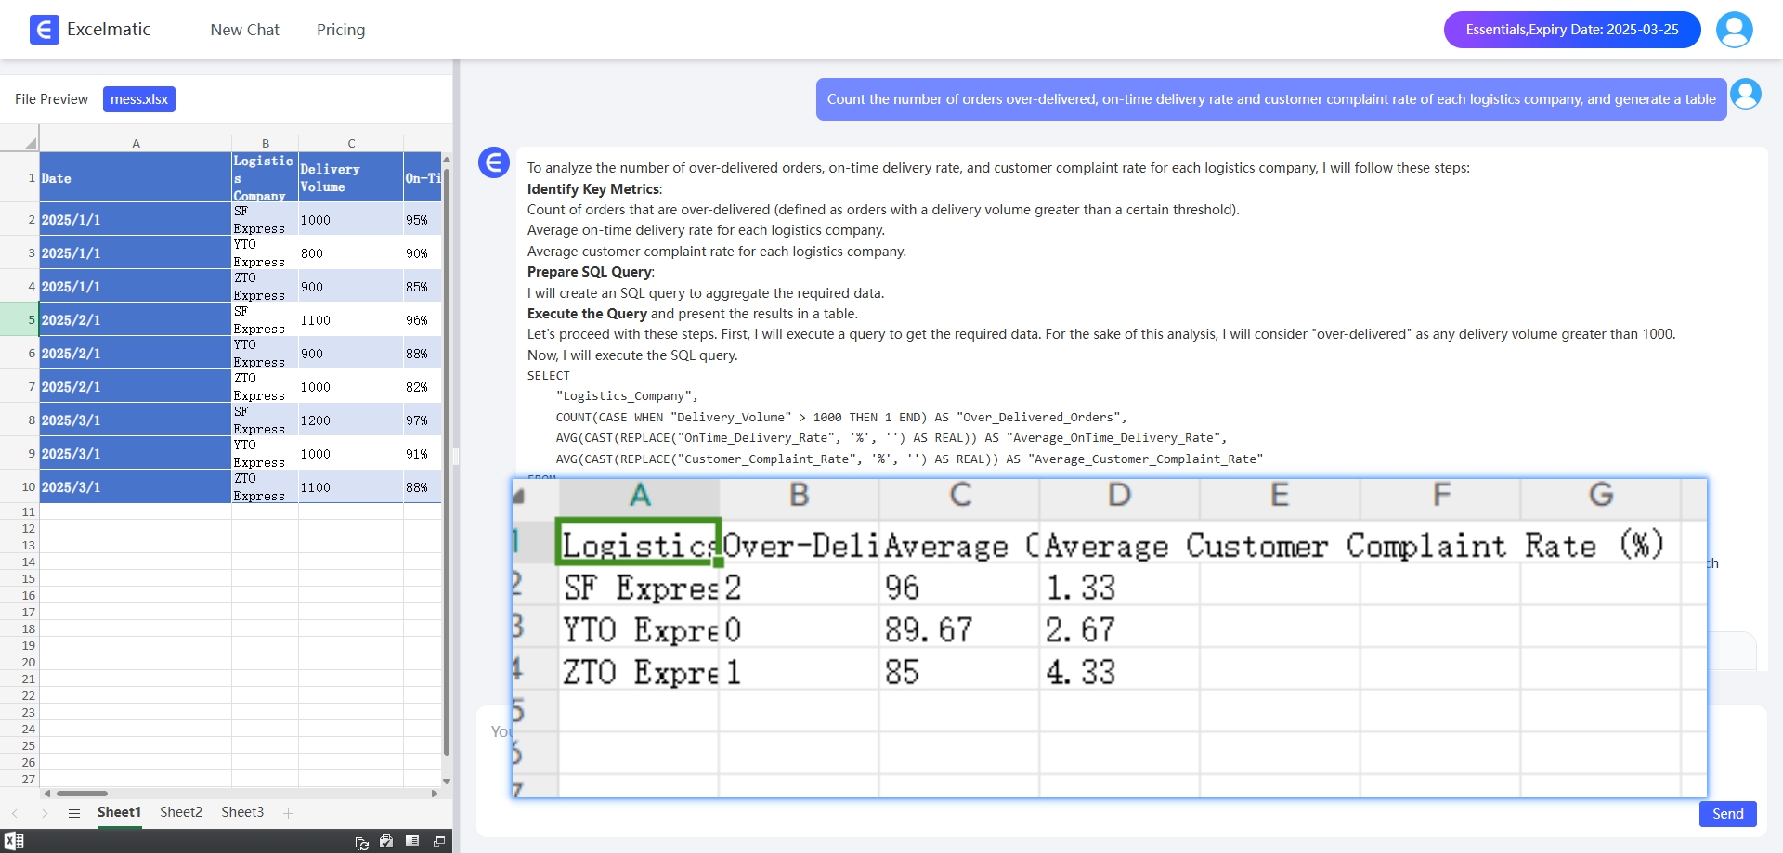Open the New Chat page
Image resolution: width=1783 pixels, height=853 pixels.
244,30
